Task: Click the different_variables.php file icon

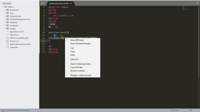Action: [x=7, y=38]
